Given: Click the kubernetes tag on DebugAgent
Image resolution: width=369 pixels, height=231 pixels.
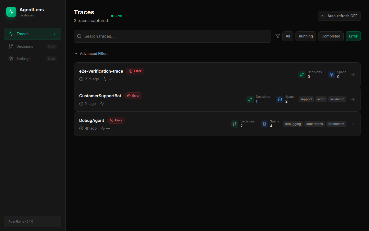Looking at the screenshot, I should tap(314, 124).
